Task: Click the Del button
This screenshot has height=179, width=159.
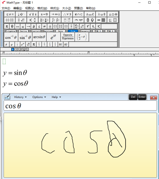Action: [x=133, y=97]
